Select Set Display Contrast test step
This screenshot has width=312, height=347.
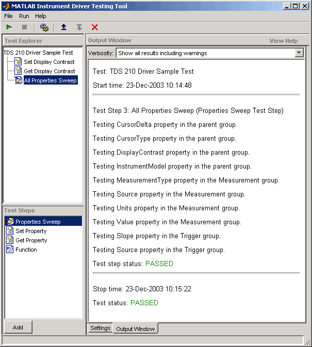[49, 62]
